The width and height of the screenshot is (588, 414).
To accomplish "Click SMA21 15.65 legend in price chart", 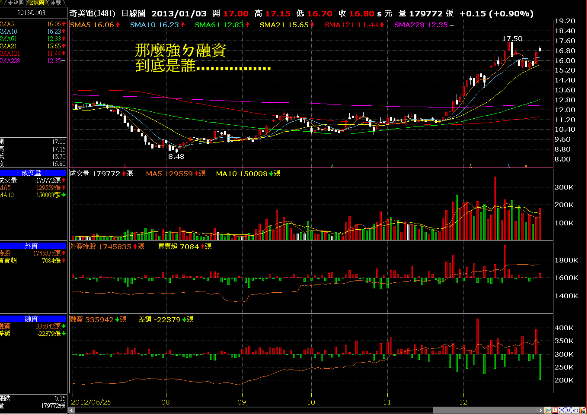I will 288,25.
